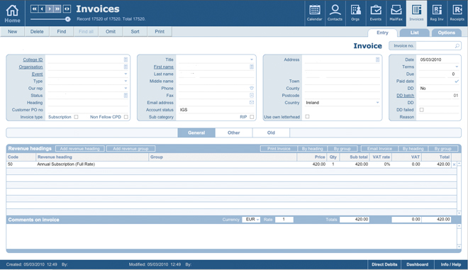Click the Paid date checkmark icon
468x270 pixels.
457,81
